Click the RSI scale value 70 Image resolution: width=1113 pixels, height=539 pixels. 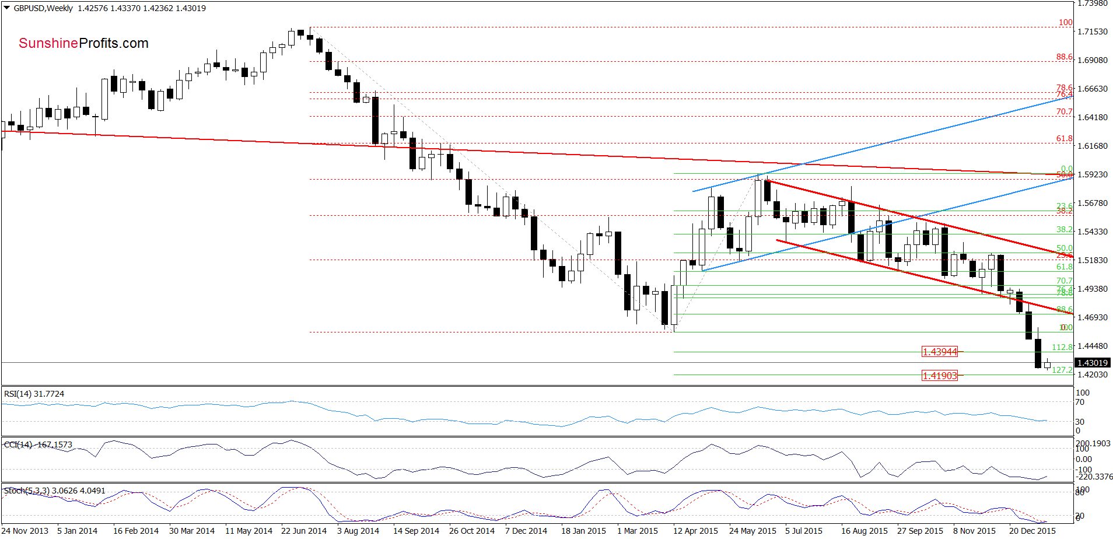pos(1080,402)
